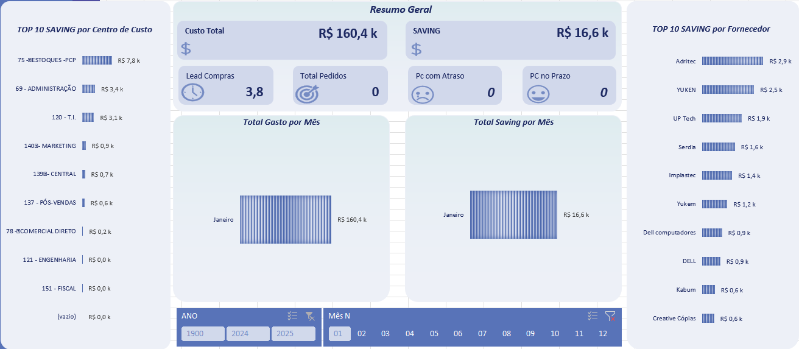This screenshot has height=349, width=799.
Task: Click the dollar icon under SAVING
Action: pos(416,49)
